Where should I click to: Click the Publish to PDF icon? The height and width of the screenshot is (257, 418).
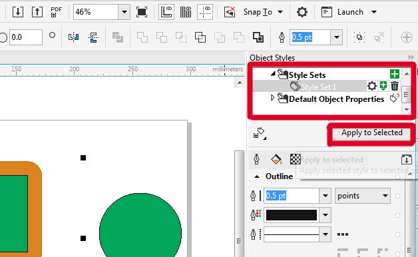tap(56, 12)
